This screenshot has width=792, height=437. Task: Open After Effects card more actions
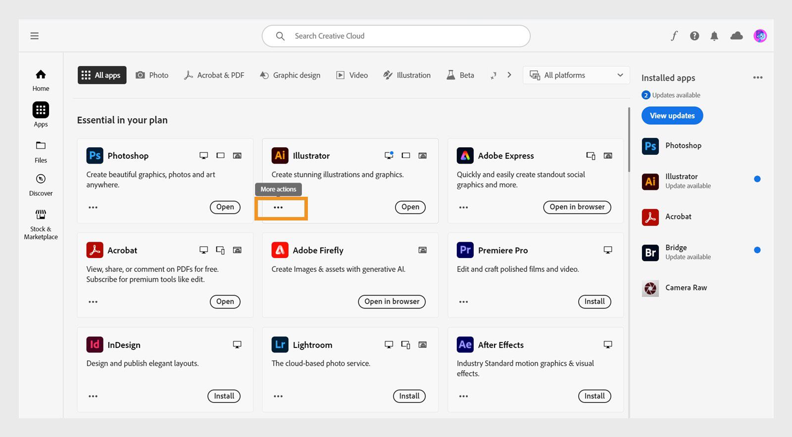pyautogui.click(x=463, y=396)
